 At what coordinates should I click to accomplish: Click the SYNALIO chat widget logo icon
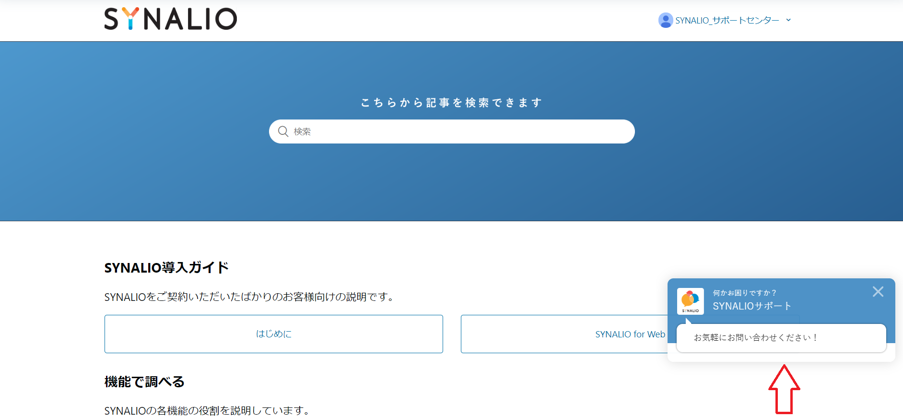pyautogui.click(x=691, y=301)
